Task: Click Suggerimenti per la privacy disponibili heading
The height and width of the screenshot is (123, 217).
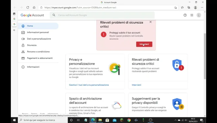Action: pyautogui.click(x=146, y=101)
